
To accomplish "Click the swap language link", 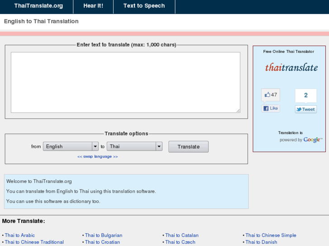I will pos(97,157).
